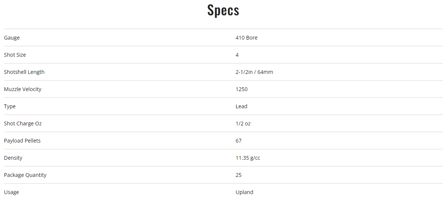448x203 pixels.
Task: Click the Shotshell Length label
Action: (24, 72)
